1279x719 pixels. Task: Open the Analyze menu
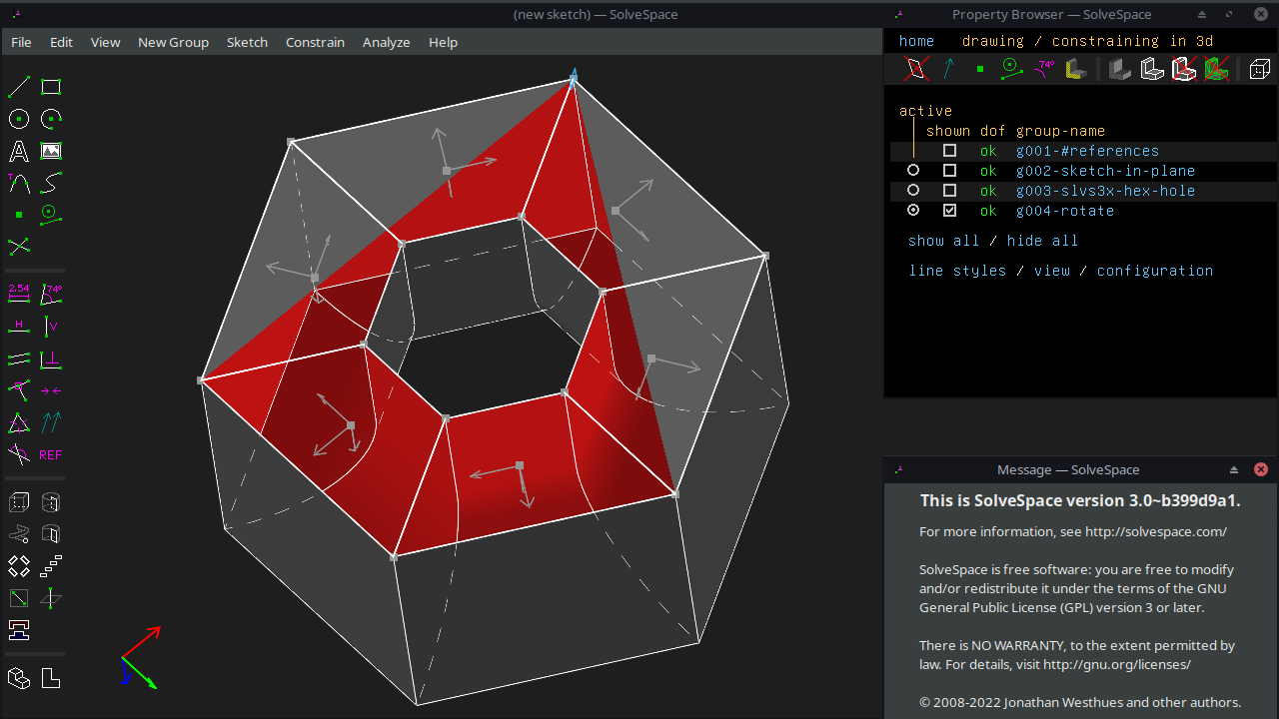tap(386, 42)
